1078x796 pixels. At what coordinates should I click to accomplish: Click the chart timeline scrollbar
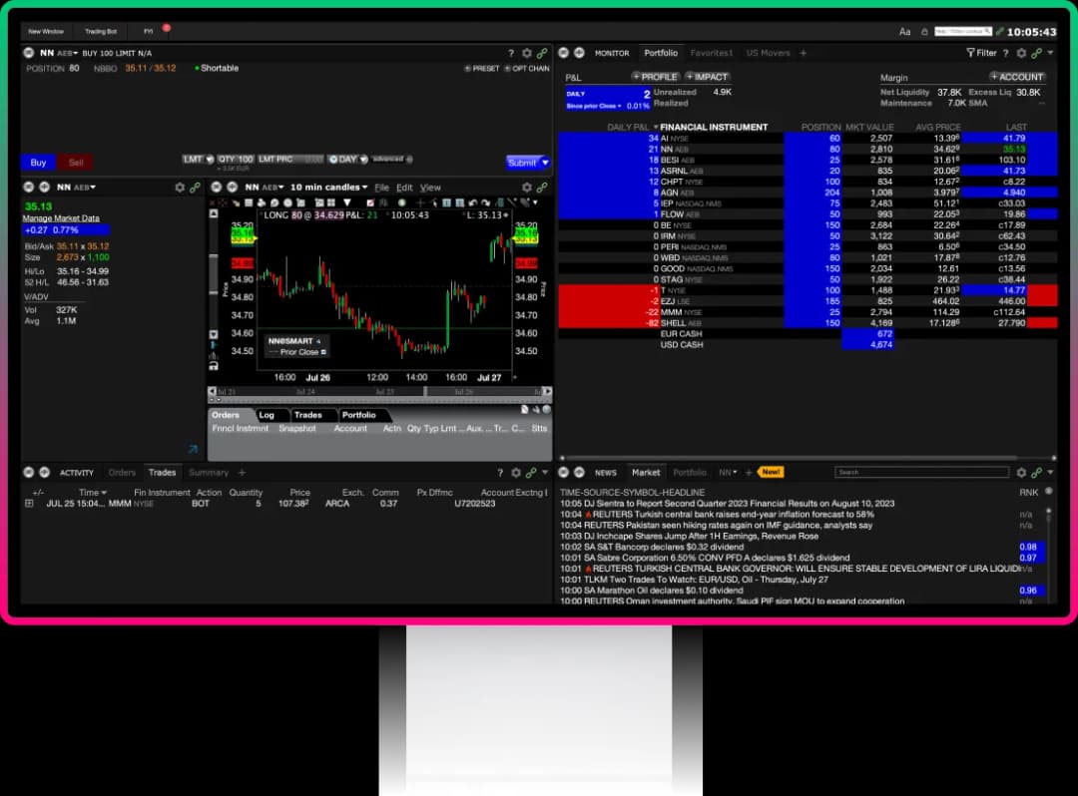coord(379,392)
